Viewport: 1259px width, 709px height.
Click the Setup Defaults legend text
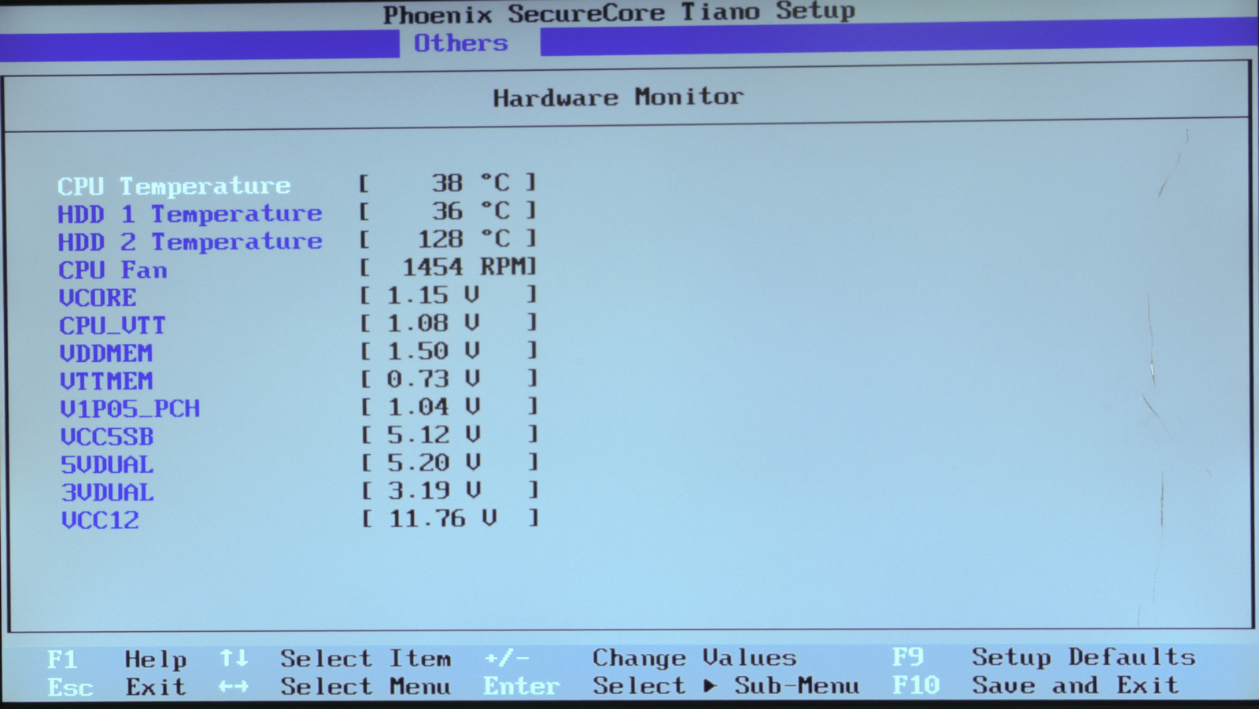[x=1084, y=657]
